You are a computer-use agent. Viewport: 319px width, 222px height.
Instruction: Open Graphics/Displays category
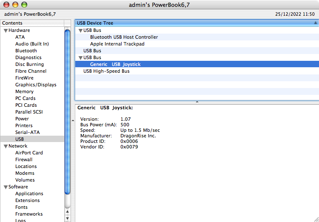click(x=36, y=85)
